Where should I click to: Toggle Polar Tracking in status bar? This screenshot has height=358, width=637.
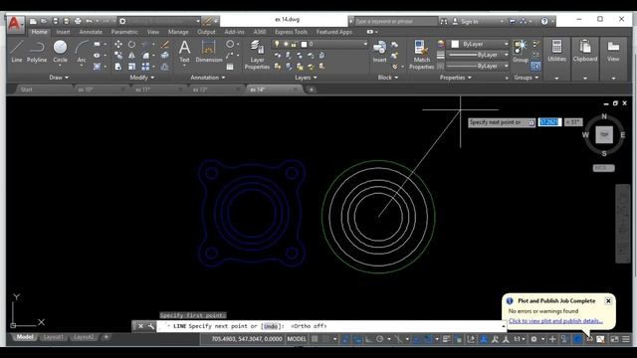(379, 339)
